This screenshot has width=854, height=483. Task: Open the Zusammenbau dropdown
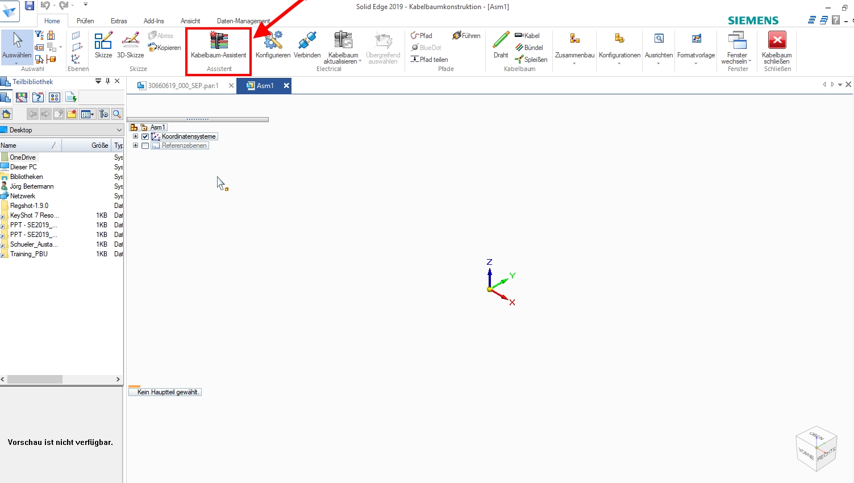click(574, 48)
